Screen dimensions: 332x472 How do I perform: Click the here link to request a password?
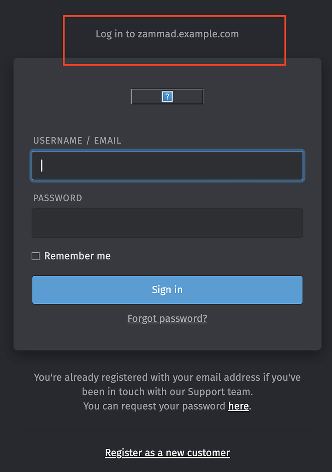pos(238,406)
